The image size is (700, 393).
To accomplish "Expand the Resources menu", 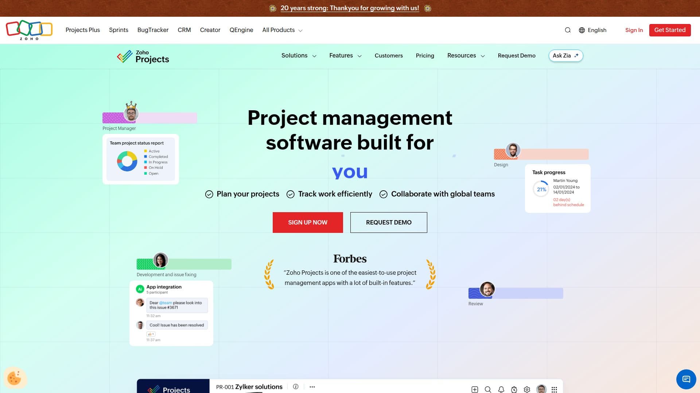I will point(466,56).
